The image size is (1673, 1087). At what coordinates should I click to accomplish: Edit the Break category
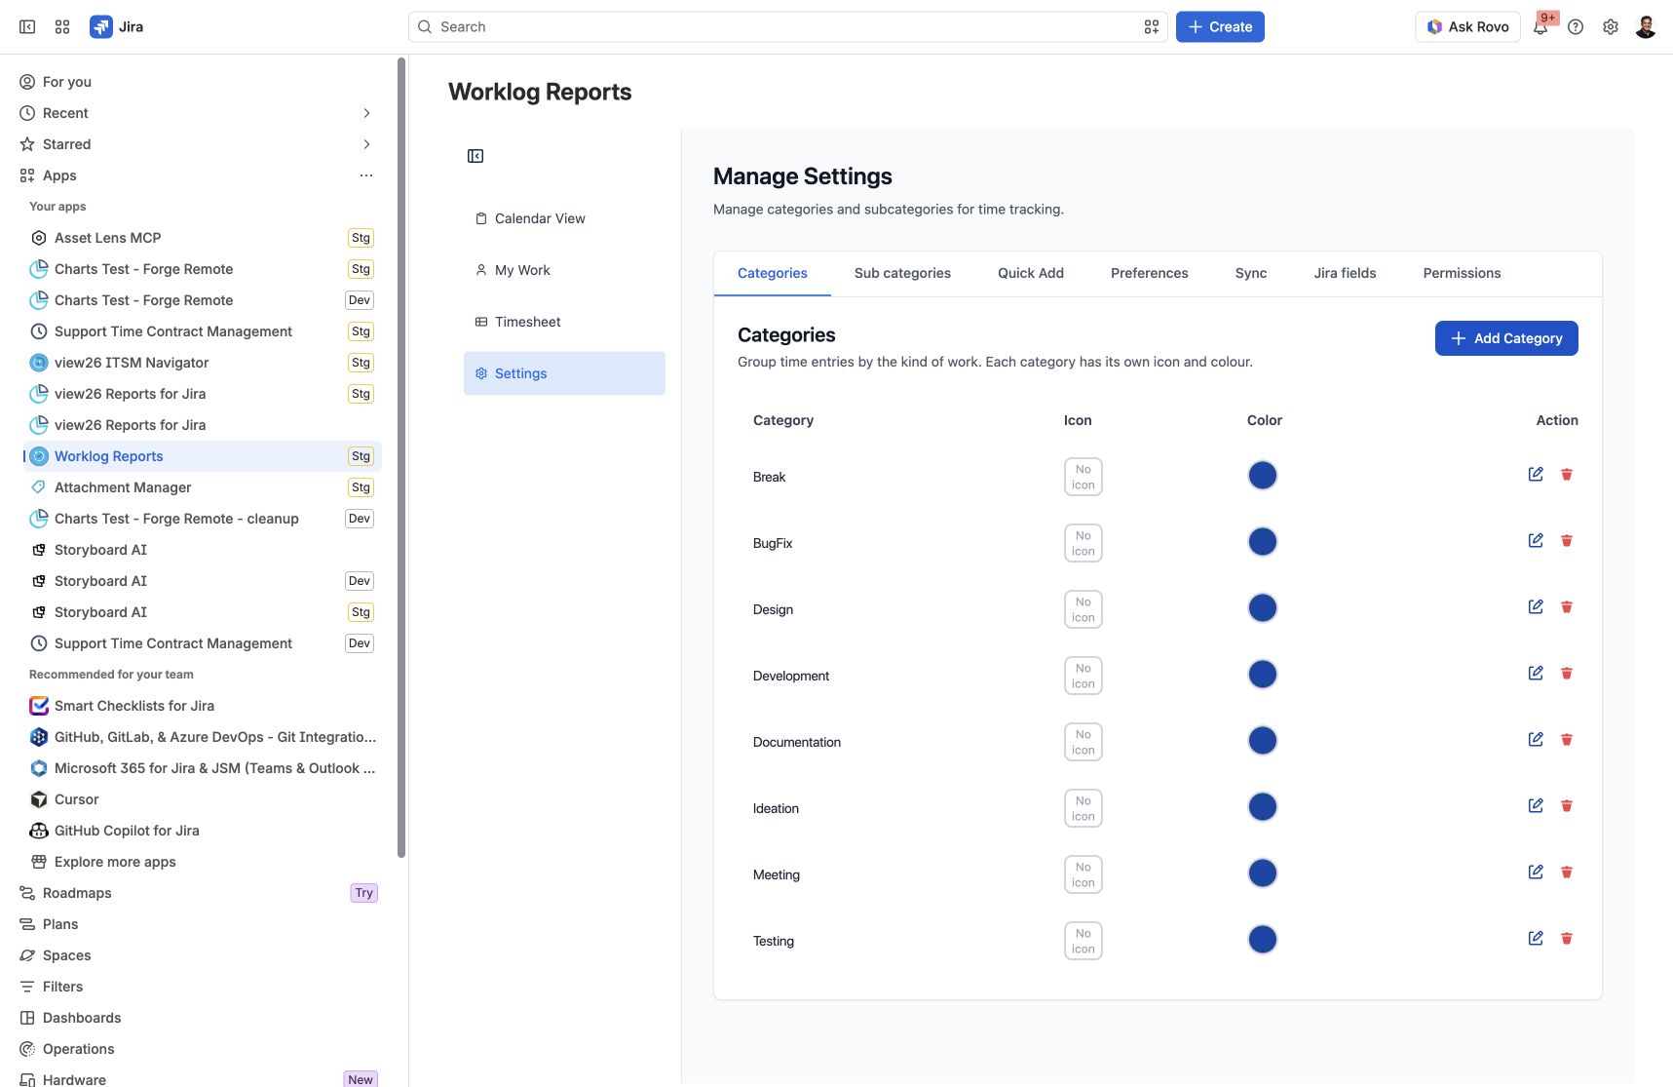click(1536, 474)
